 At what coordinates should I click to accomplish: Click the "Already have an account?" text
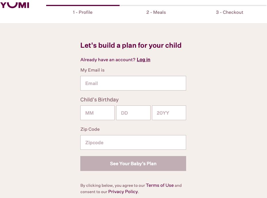pos(108,60)
